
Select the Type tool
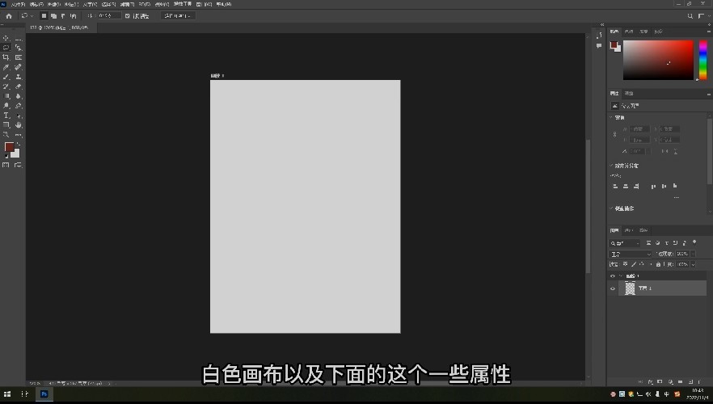6,116
